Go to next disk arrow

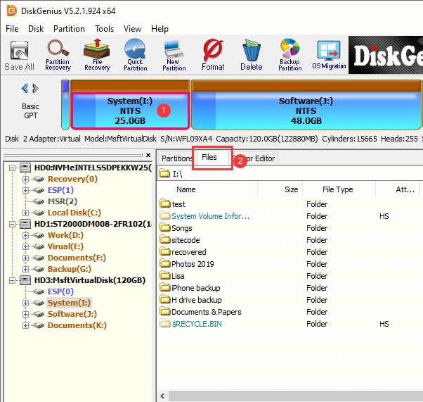click(35, 88)
